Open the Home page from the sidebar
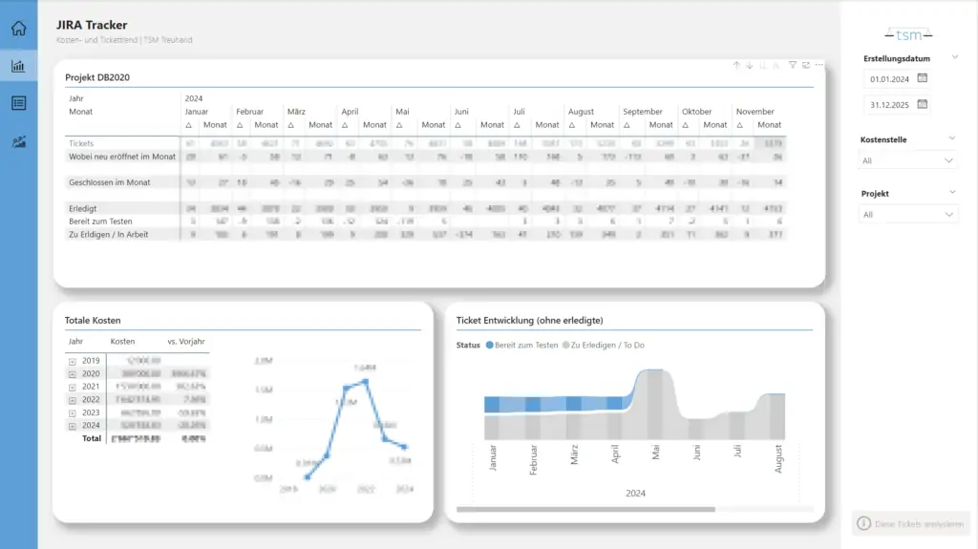978x549 pixels. click(19, 28)
